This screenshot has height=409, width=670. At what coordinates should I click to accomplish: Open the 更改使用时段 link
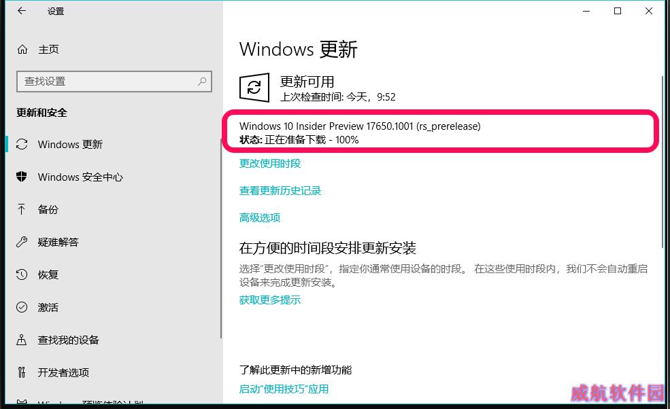(x=270, y=164)
